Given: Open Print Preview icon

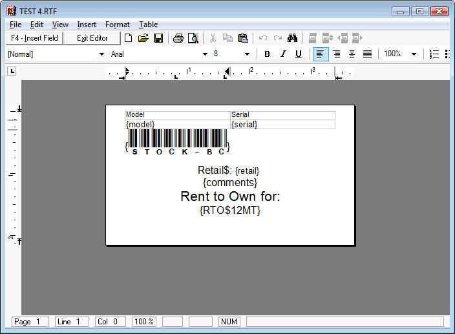Looking at the screenshot, I should pos(193,38).
